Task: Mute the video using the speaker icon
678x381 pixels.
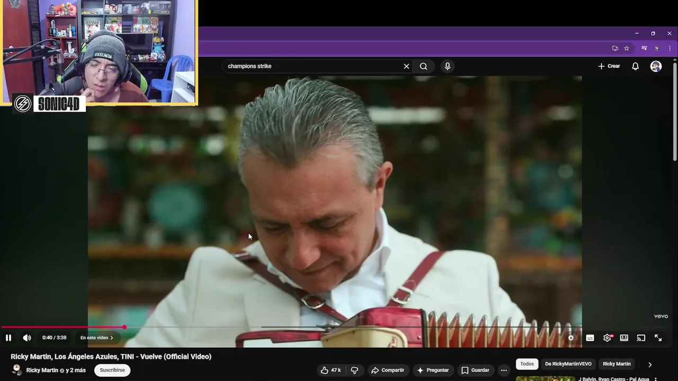Action: [26, 338]
